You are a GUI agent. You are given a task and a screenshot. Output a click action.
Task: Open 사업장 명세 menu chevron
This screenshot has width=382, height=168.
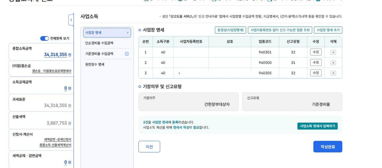click(x=127, y=33)
